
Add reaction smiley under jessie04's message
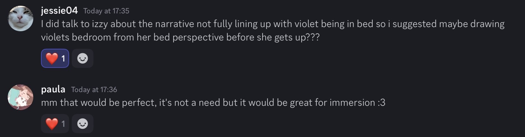pos(83,58)
